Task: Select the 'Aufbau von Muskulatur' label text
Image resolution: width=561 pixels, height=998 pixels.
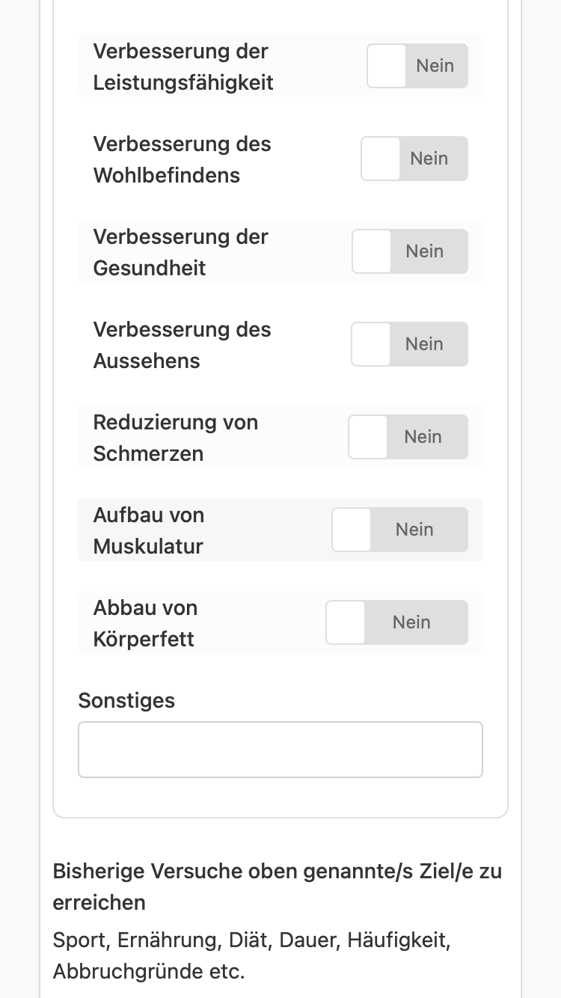Action: point(149,530)
